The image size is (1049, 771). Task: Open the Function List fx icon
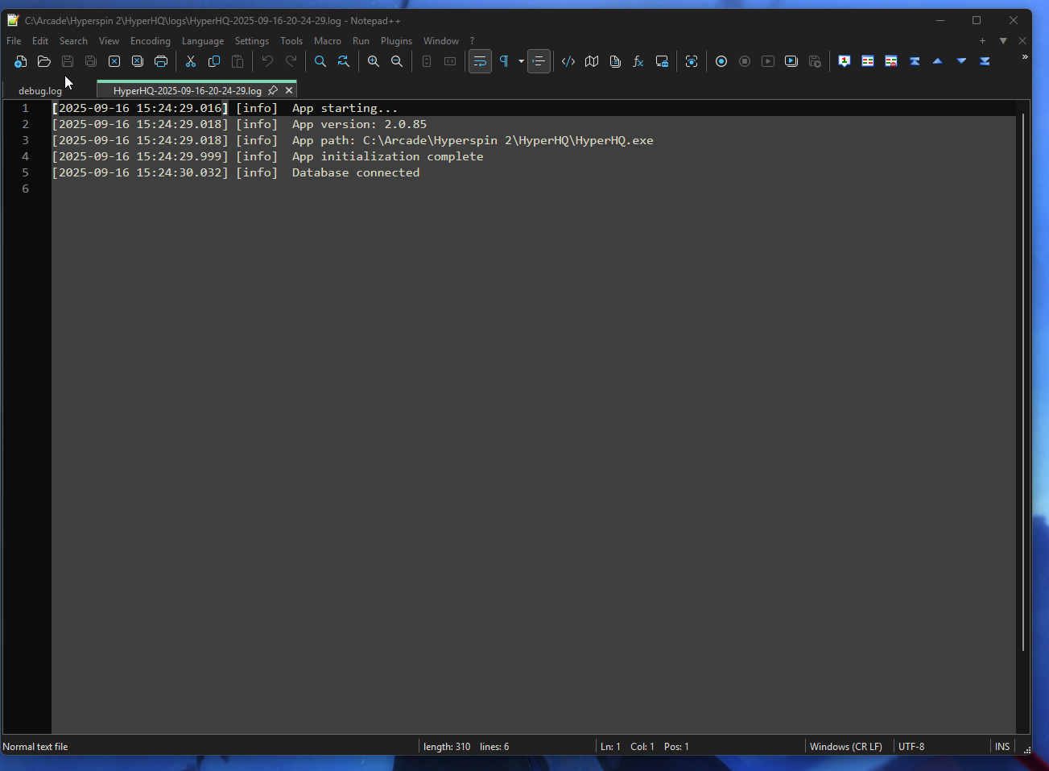click(x=638, y=61)
